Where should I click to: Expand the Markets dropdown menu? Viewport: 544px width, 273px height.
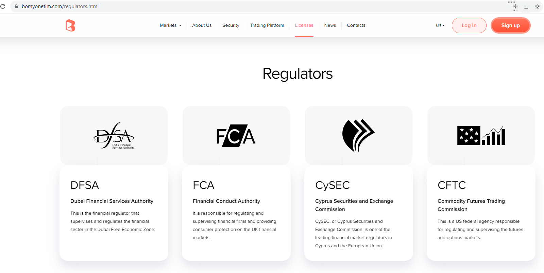pos(170,25)
